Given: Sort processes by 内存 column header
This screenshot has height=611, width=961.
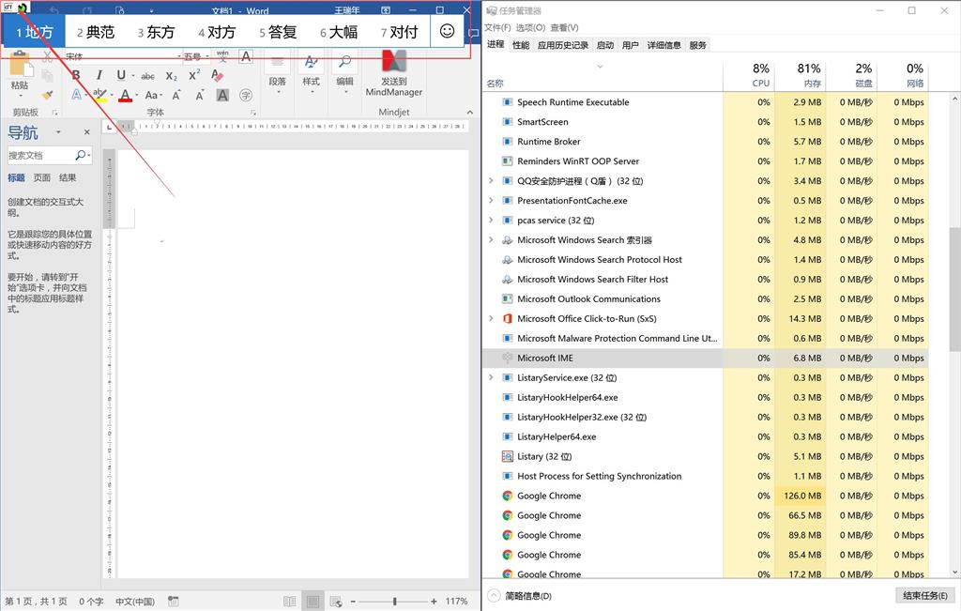Looking at the screenshot, I should click(800, 75).
